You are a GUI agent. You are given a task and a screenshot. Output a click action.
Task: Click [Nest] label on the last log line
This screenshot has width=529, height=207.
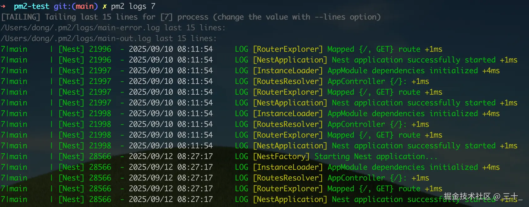(x=71, y=199)
